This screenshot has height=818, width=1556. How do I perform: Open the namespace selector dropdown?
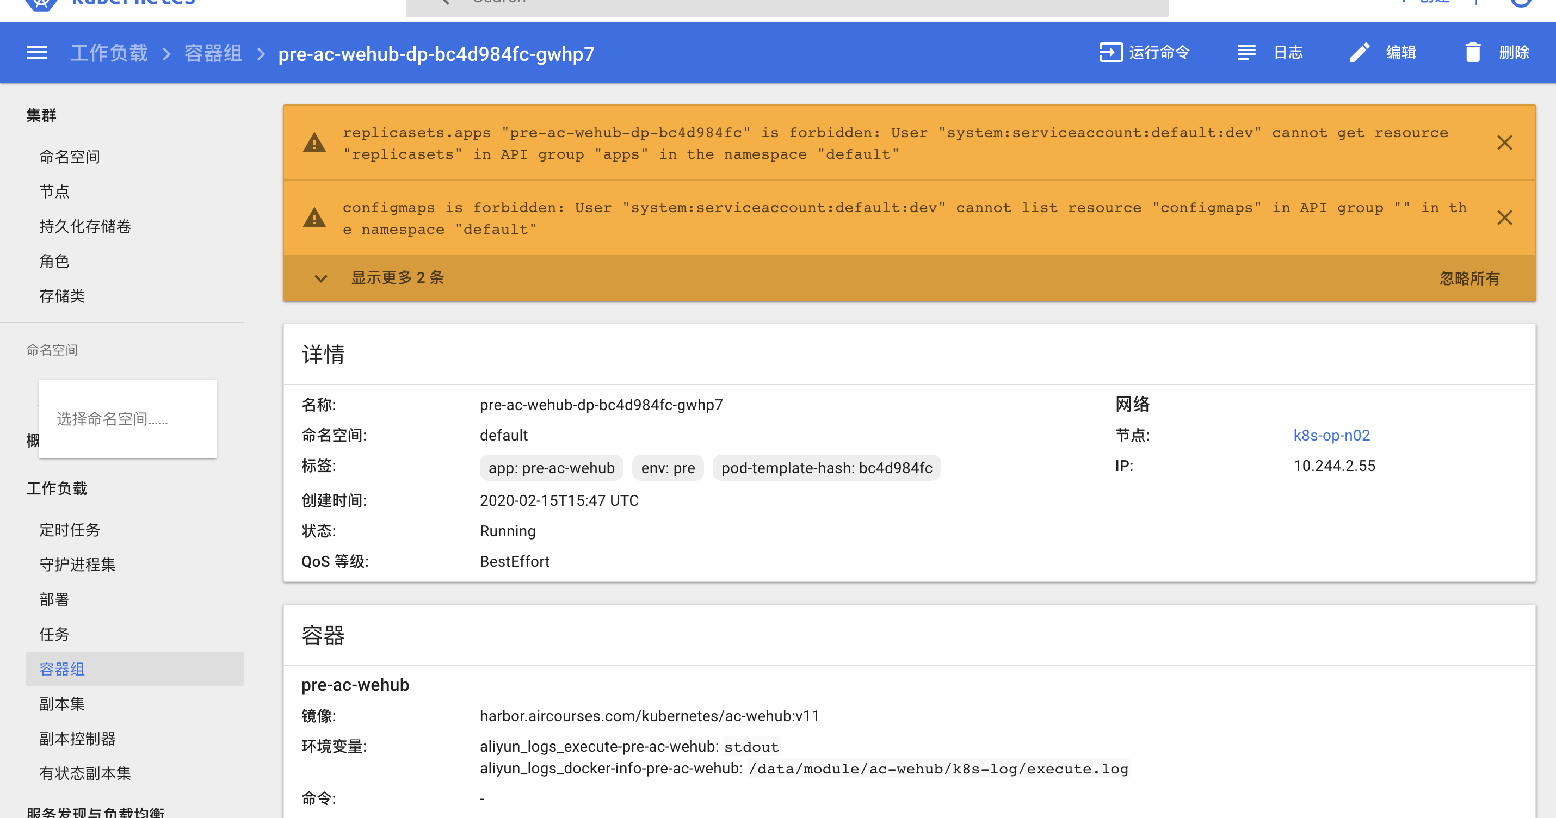pyautogui.click(x=127, y=418)
